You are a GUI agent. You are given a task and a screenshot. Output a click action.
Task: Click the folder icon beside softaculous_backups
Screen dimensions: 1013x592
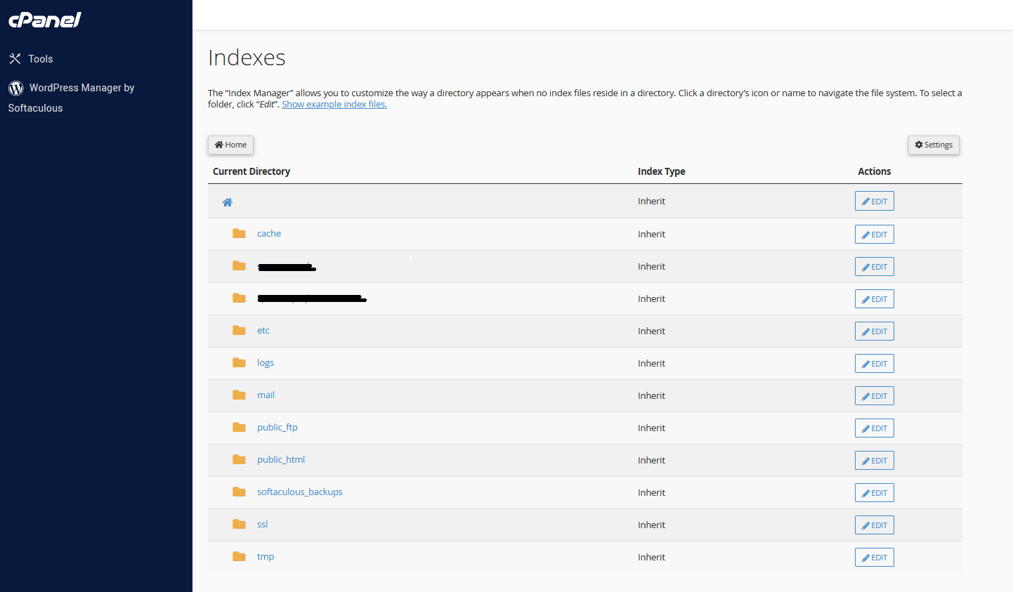[x=239, y=492]
